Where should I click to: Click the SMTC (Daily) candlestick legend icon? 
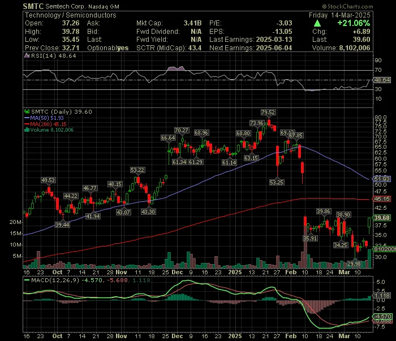[27, 111]
